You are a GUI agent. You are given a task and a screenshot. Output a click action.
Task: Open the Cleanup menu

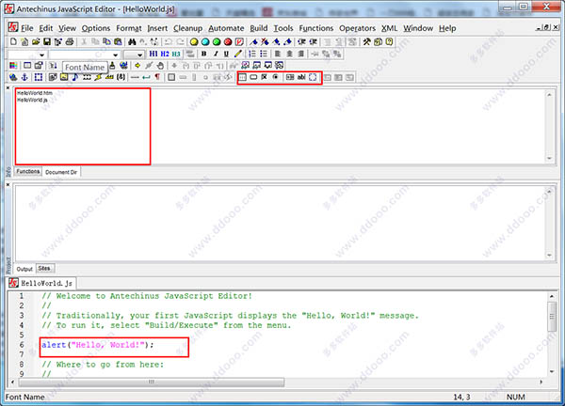coord(187,28)
